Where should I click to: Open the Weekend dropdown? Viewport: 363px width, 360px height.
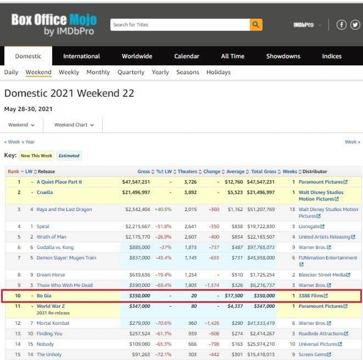(21, 125)
